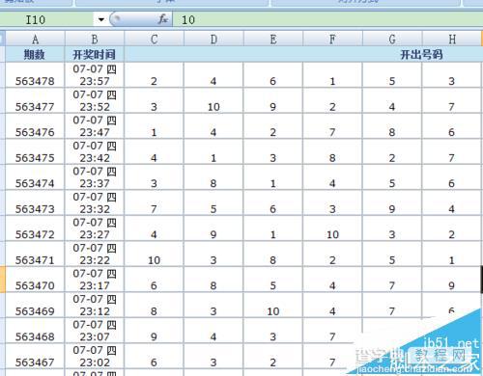
Task: Select column H header
Action: 452,39
